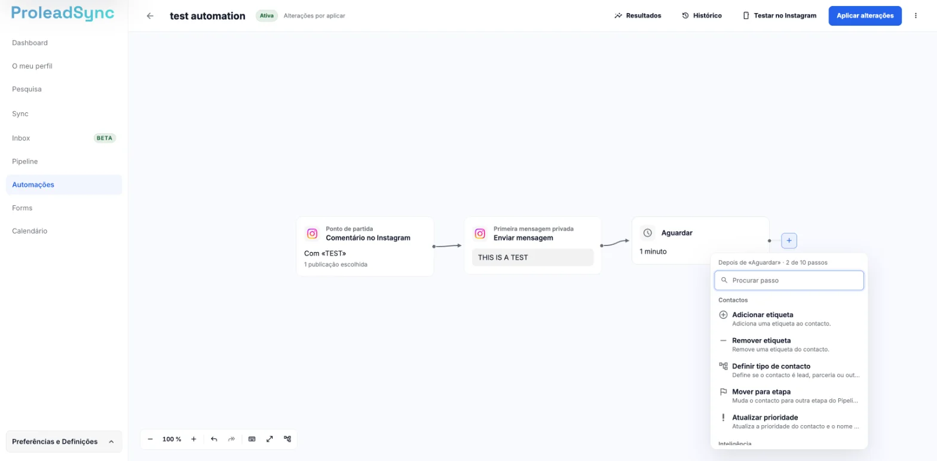
Task: Zoom in the canvas with the plus icon
Action: tap(194, 439)
